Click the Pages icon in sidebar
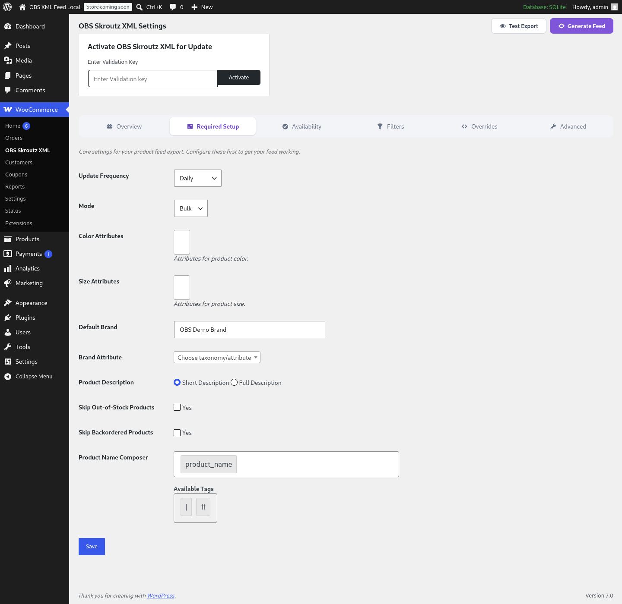The width and height of the screenshot is (622, 604). [x=8, y=75]
